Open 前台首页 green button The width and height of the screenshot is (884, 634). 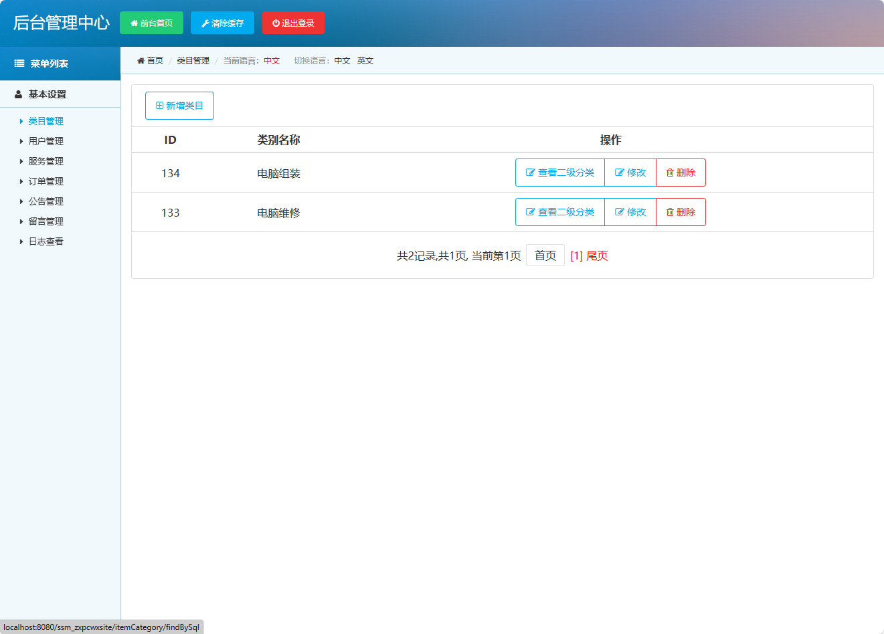151,23
